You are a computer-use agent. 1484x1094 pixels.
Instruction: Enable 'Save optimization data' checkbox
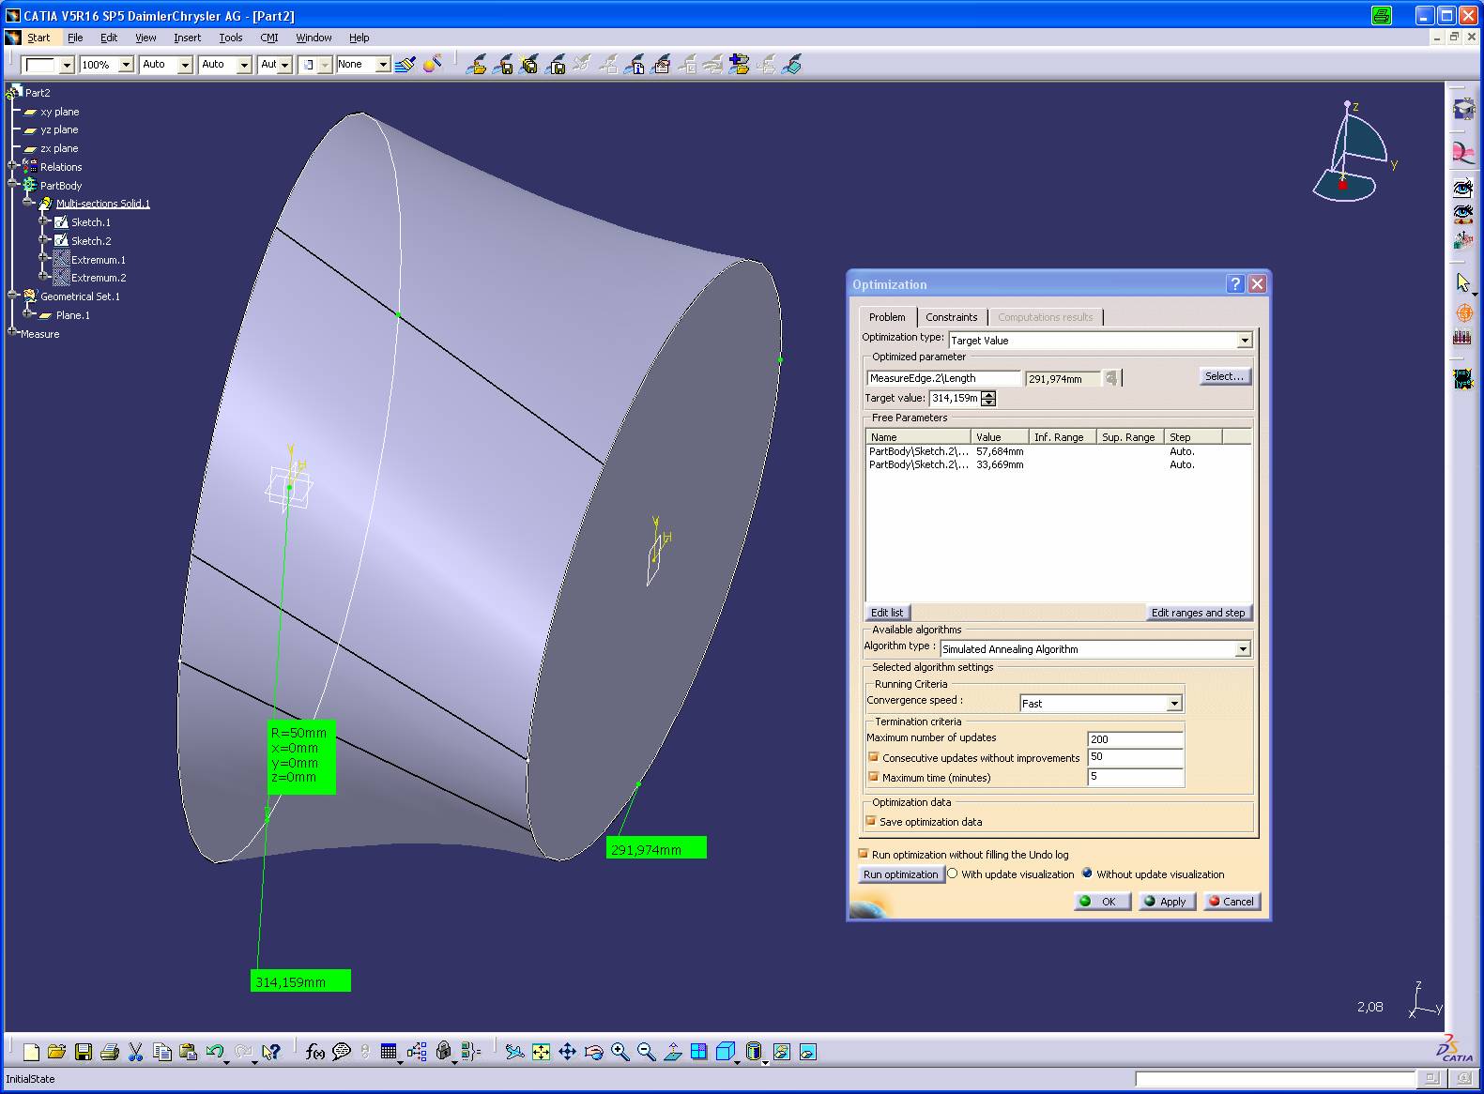click(871, 821)
